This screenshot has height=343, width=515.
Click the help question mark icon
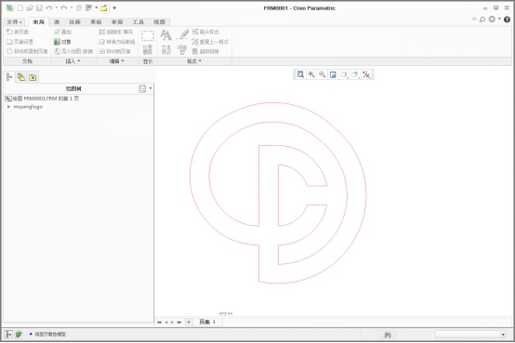[507, 20]
